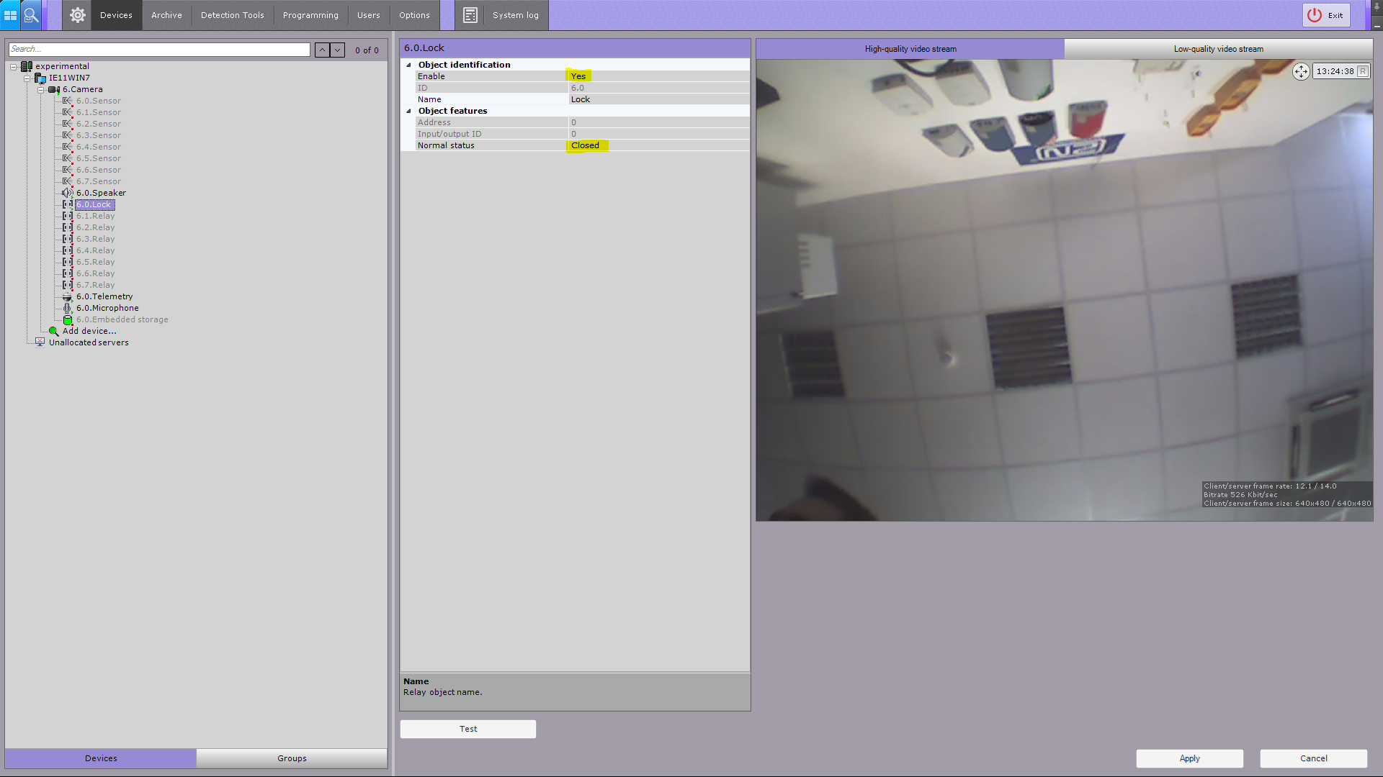Click the 6.0.Speaker icon in tree

click(67, 193)
